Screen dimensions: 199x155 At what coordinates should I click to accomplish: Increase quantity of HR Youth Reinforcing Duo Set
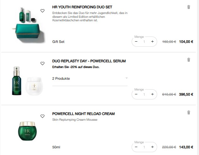152,42
